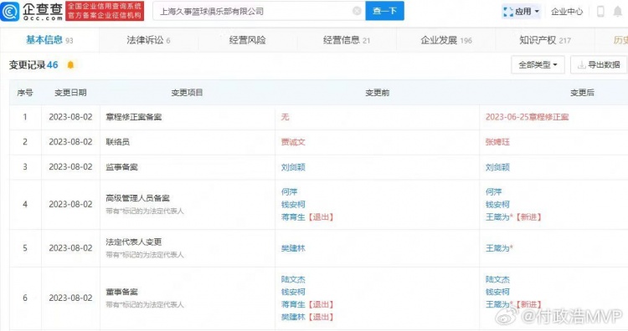Click the 变更前 column header
The height and width of the screenshot is (331, 628).
tap(378, 93)
